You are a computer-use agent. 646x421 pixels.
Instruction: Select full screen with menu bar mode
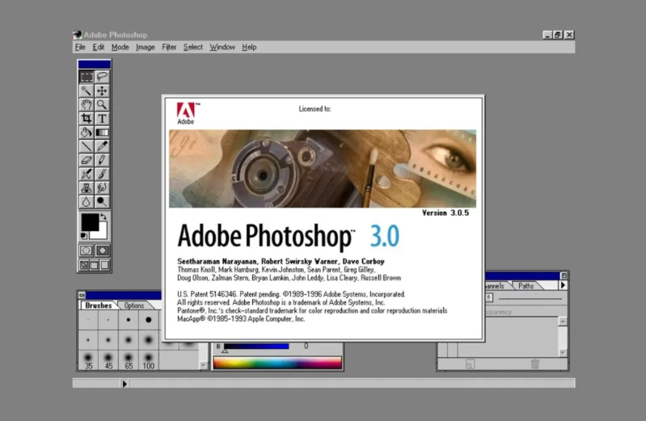point(95,265)
